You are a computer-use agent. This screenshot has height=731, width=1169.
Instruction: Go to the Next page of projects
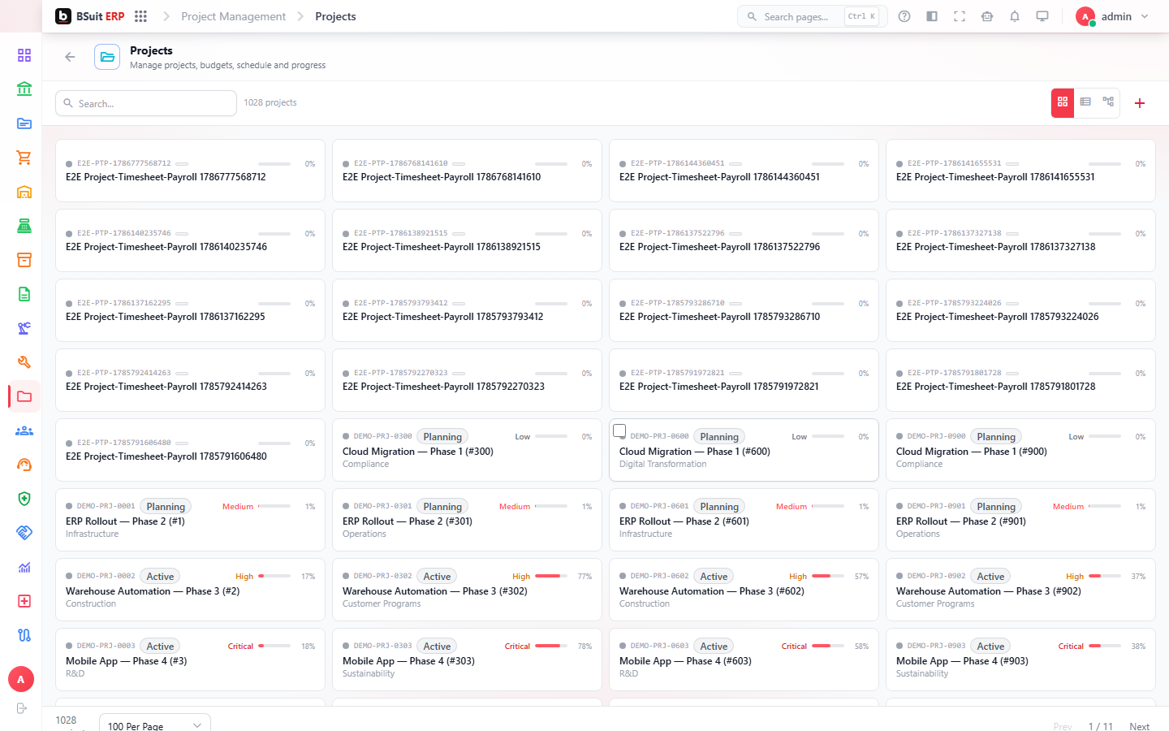tap(1139, 726)
